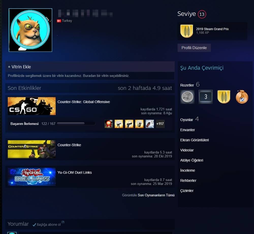Expand the + Vitrin Ekle option
This screenshot has width=254, height=234.
pos(20,67)
